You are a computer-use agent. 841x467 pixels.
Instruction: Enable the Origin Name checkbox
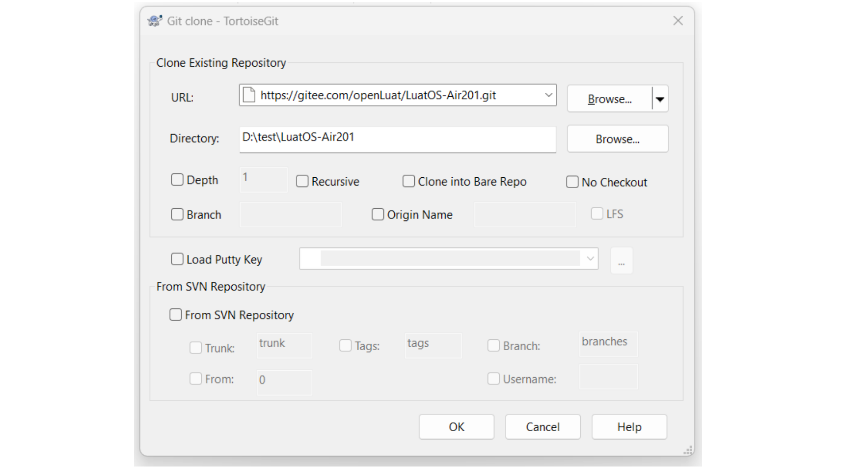378,215
